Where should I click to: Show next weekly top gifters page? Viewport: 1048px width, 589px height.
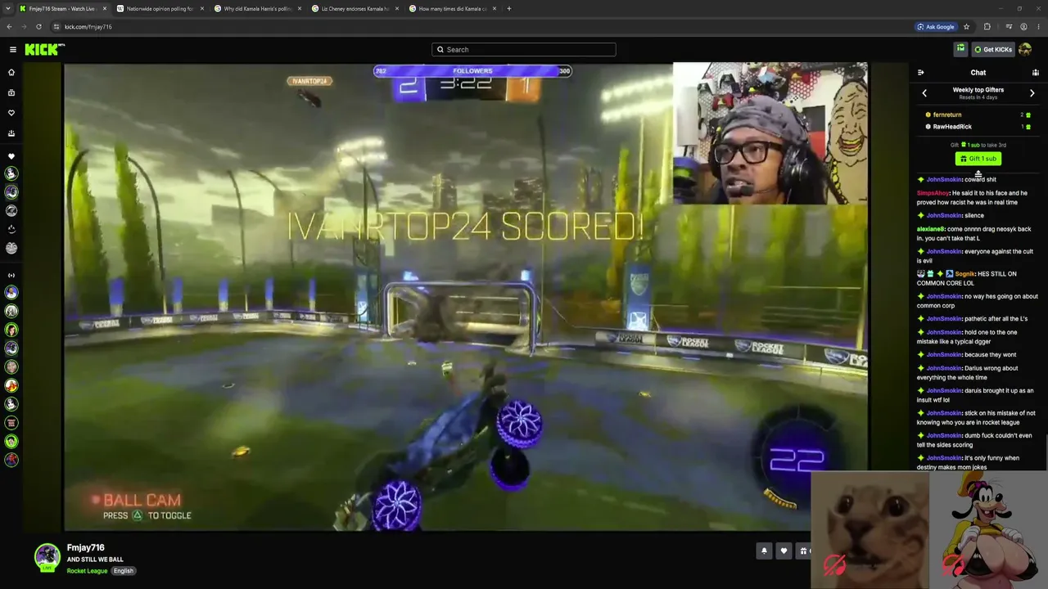click(x=1032, y=93)
